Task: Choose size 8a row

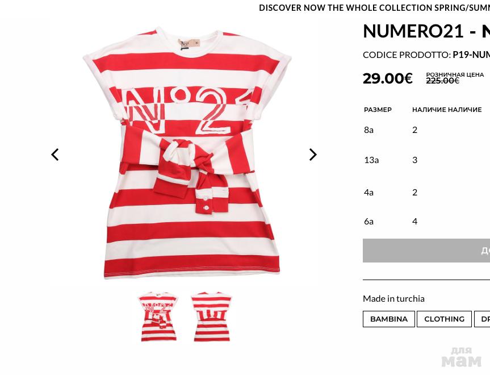Action: 426,130
